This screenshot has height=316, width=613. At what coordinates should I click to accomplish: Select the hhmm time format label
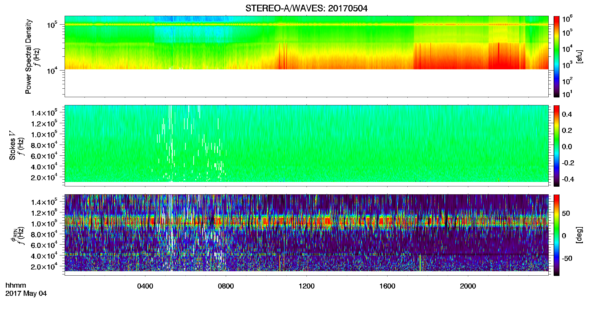(16, 285)
